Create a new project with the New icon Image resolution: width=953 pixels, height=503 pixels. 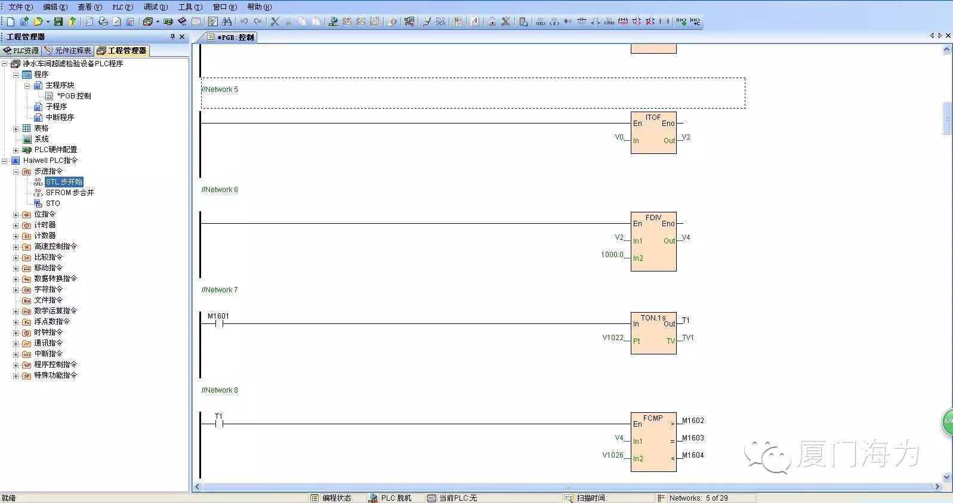11,21
